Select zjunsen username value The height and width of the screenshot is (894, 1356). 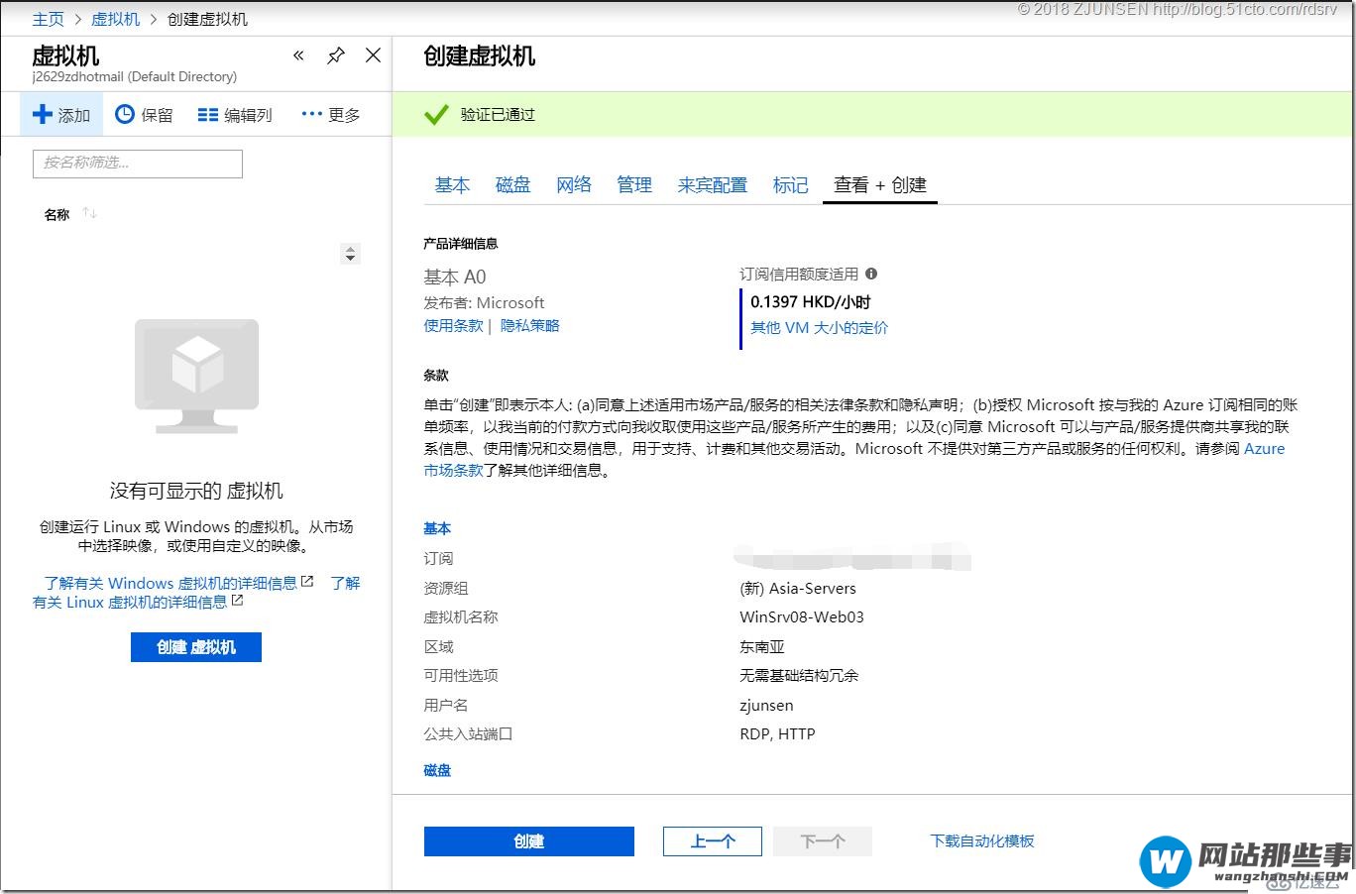[766, 705]
